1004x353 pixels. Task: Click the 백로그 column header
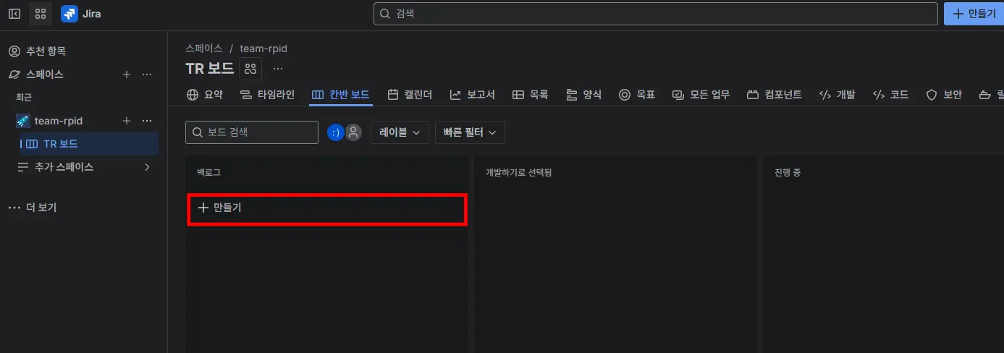pos(208,172)
